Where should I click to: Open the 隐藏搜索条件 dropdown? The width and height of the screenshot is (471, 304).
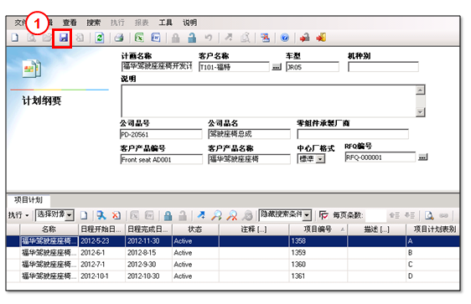point(307,215)
